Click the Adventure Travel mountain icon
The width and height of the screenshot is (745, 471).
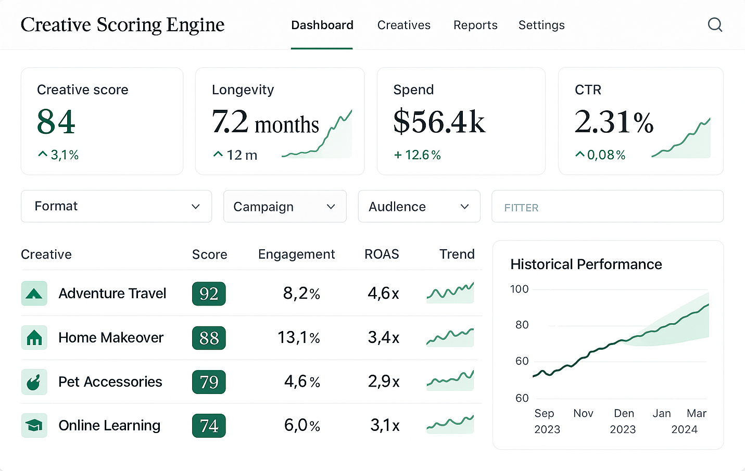[34, 294]
